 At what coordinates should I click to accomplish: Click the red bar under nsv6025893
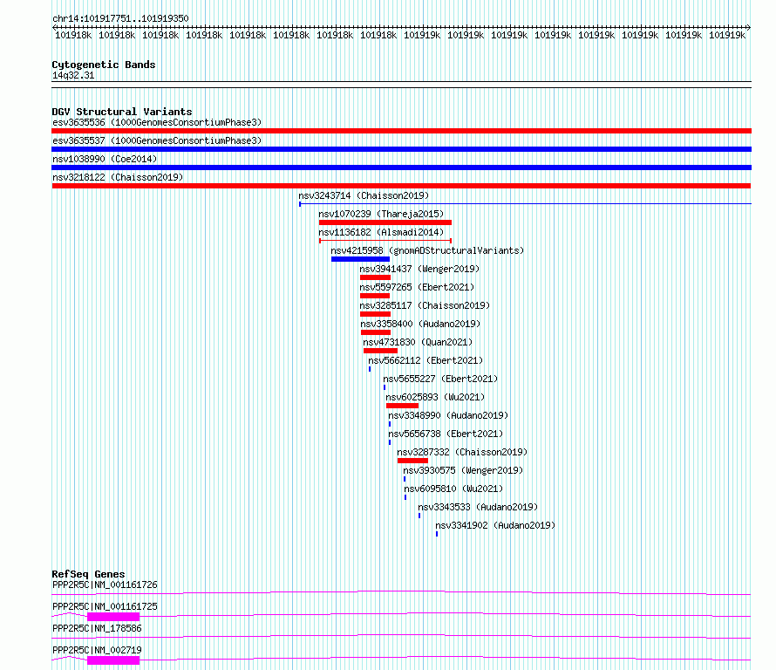(x=402, y=406)
